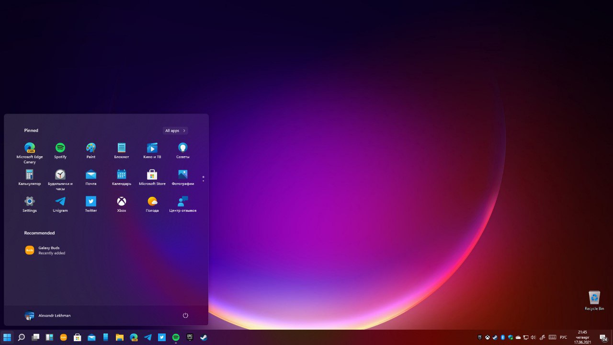Open Steam from the taskbar
Image resolution: width=613 pixels, height=345 pixels.
pyautogui.click(x=204, y=337)
